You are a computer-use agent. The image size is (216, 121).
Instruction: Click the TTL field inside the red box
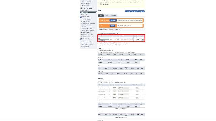coord(118,39)
